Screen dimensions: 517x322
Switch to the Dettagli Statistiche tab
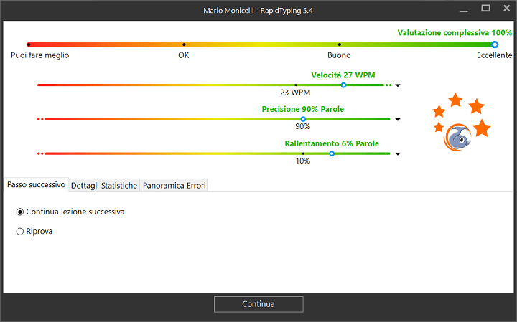coord(104,185)
